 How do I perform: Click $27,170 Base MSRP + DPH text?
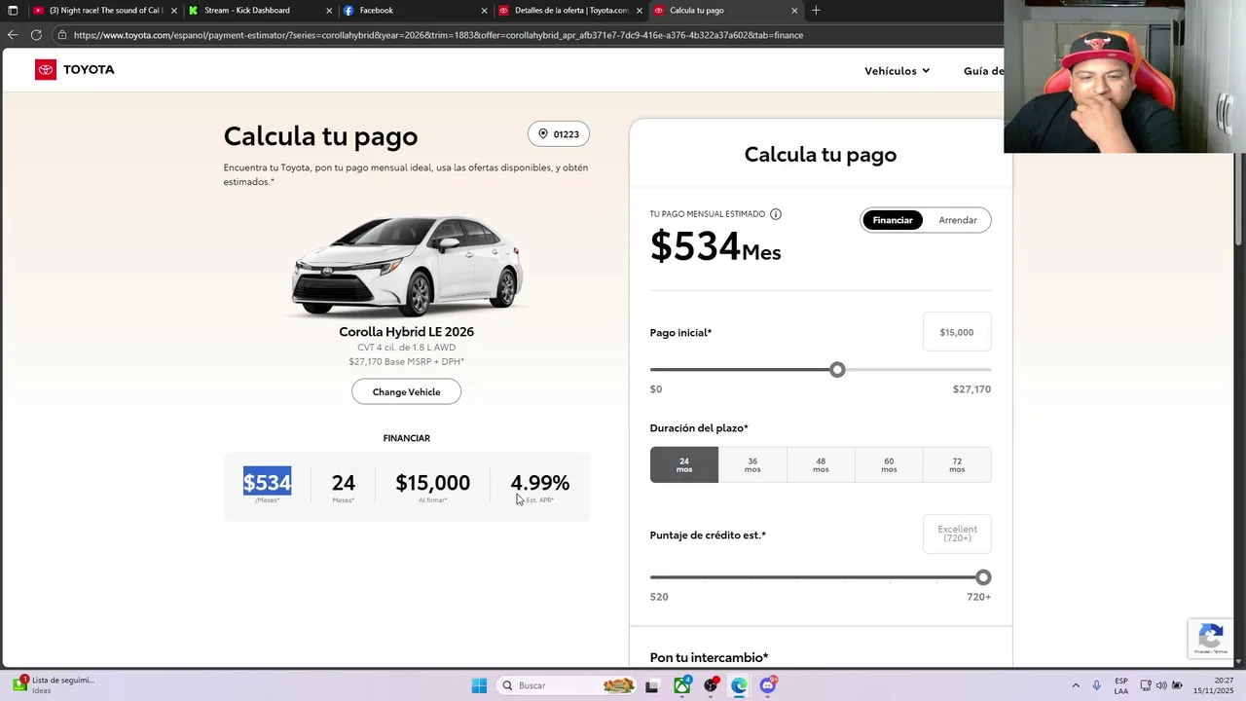click(406, 361)
